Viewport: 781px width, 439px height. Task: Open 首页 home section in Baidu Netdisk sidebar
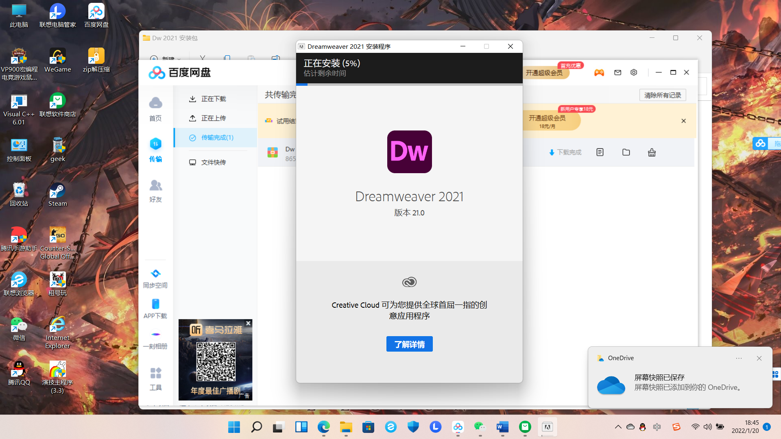point(155,108)
